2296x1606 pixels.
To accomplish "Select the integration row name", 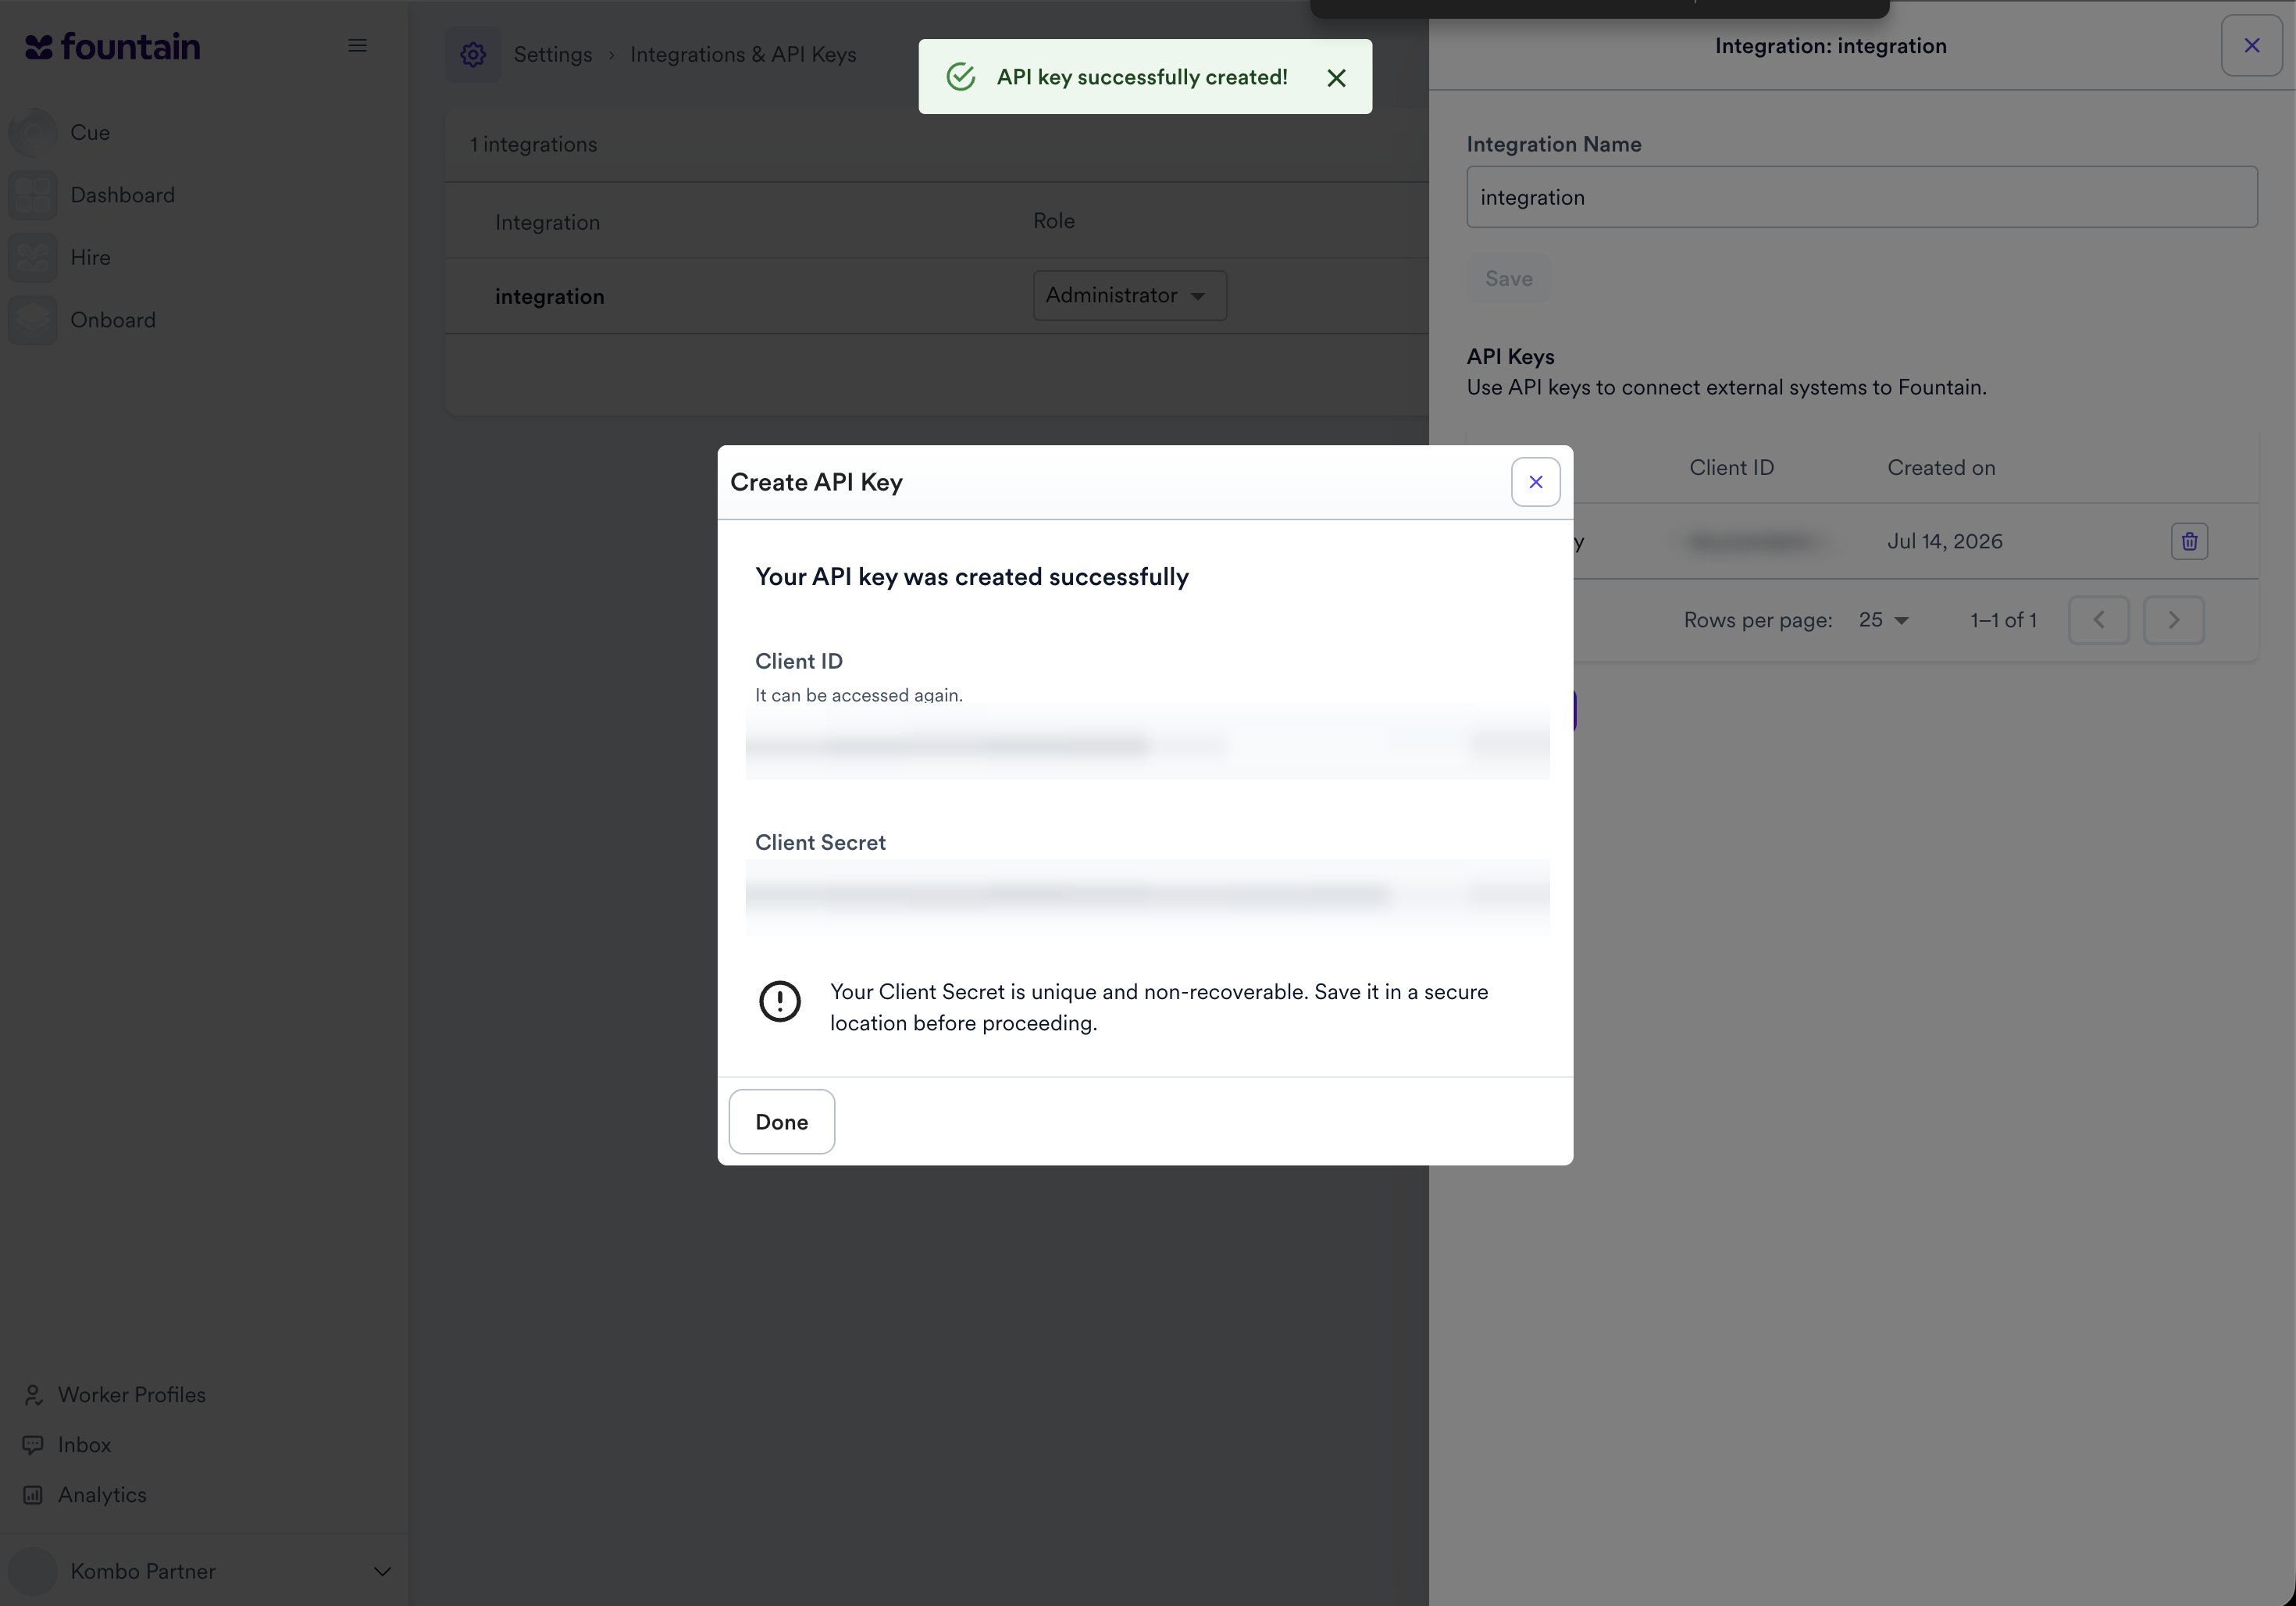I will (x=549, y=296).
